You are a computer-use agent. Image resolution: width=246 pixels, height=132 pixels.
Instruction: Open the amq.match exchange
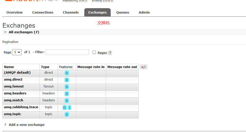[14, 100]
